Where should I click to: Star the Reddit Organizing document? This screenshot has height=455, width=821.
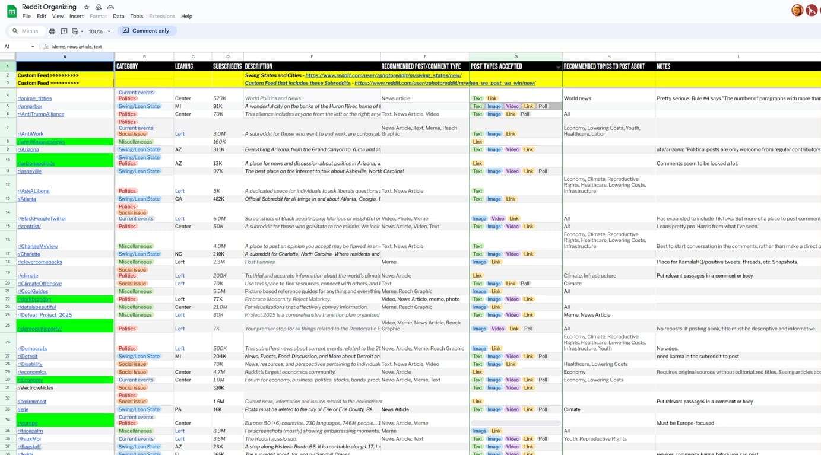coord(87,7)
